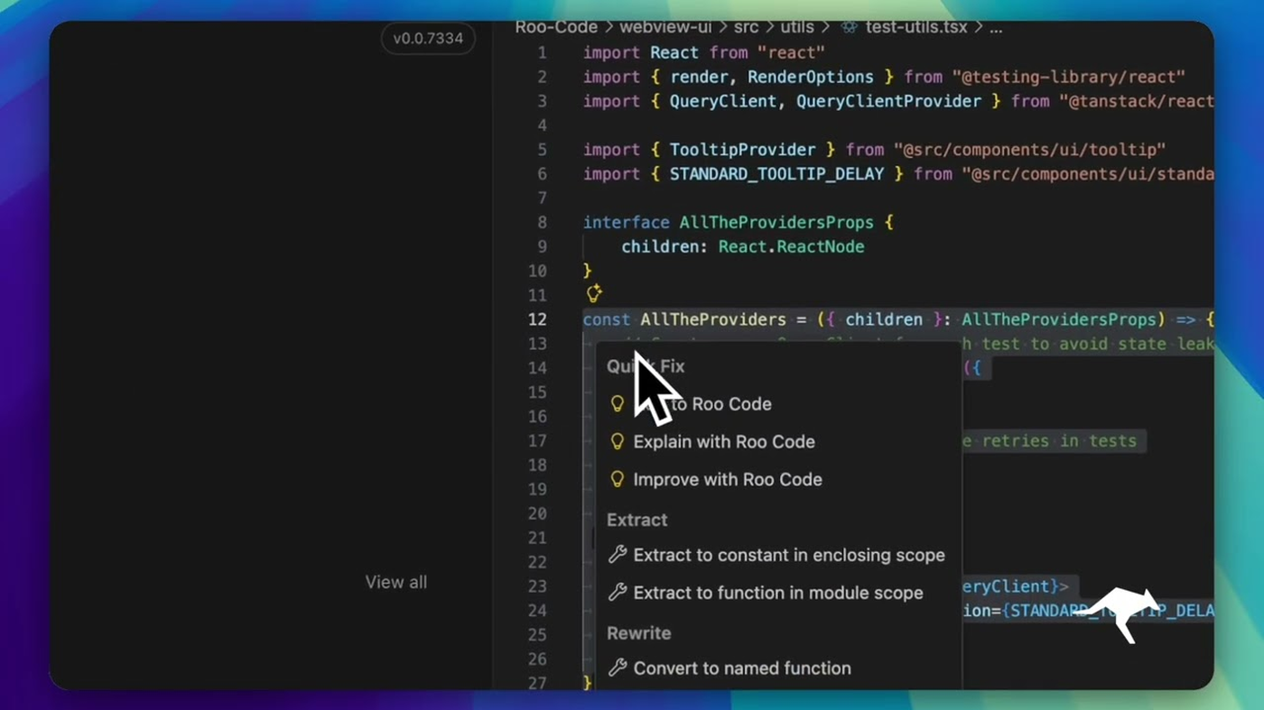Click 'AllTheProvidersProps' on the interface line 8
Viewport: 1264px width, 710px height.
(x=776, y=222)
